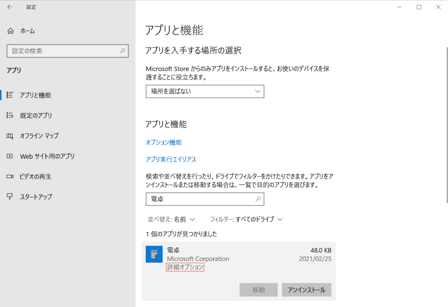
Task: Click the スタートアップ monitor icon
Action: (x=10, y=197)
